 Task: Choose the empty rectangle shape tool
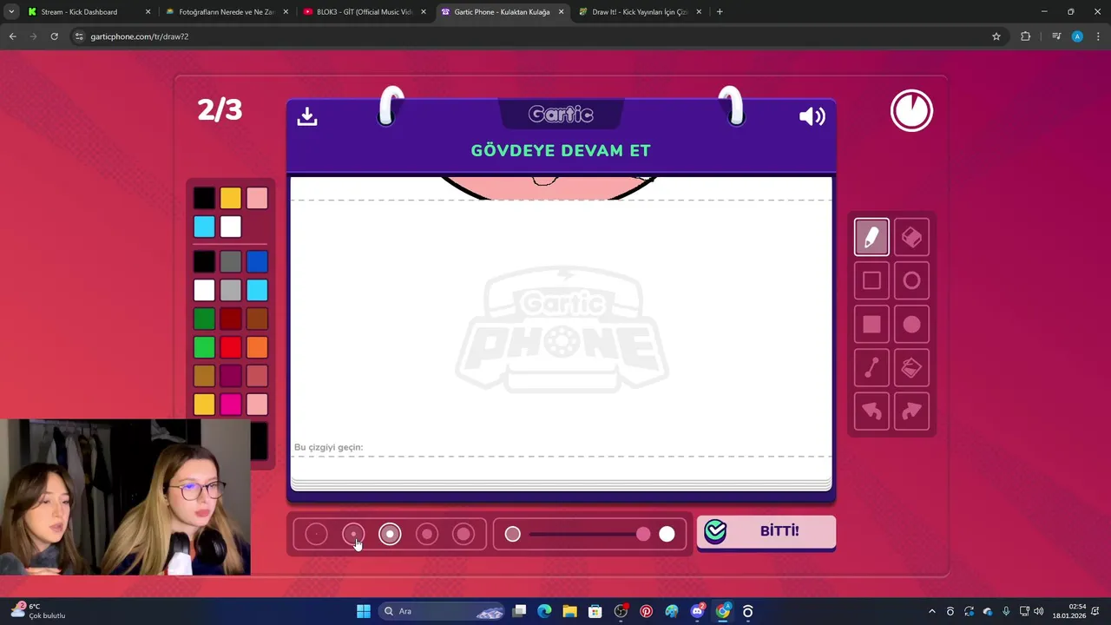click(x=871, y=280)
